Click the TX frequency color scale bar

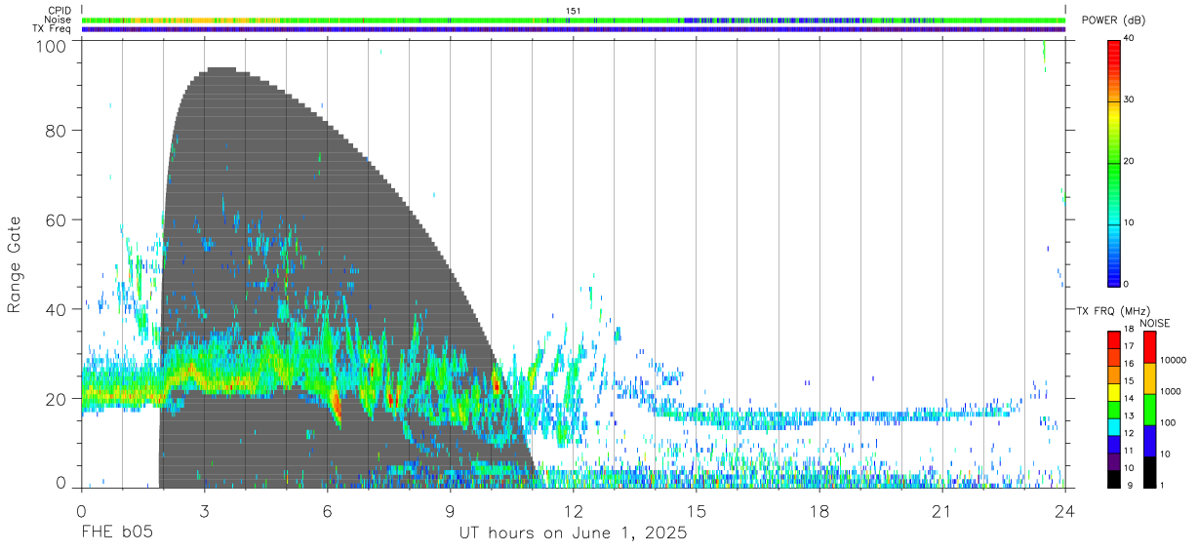[1113, 410]
